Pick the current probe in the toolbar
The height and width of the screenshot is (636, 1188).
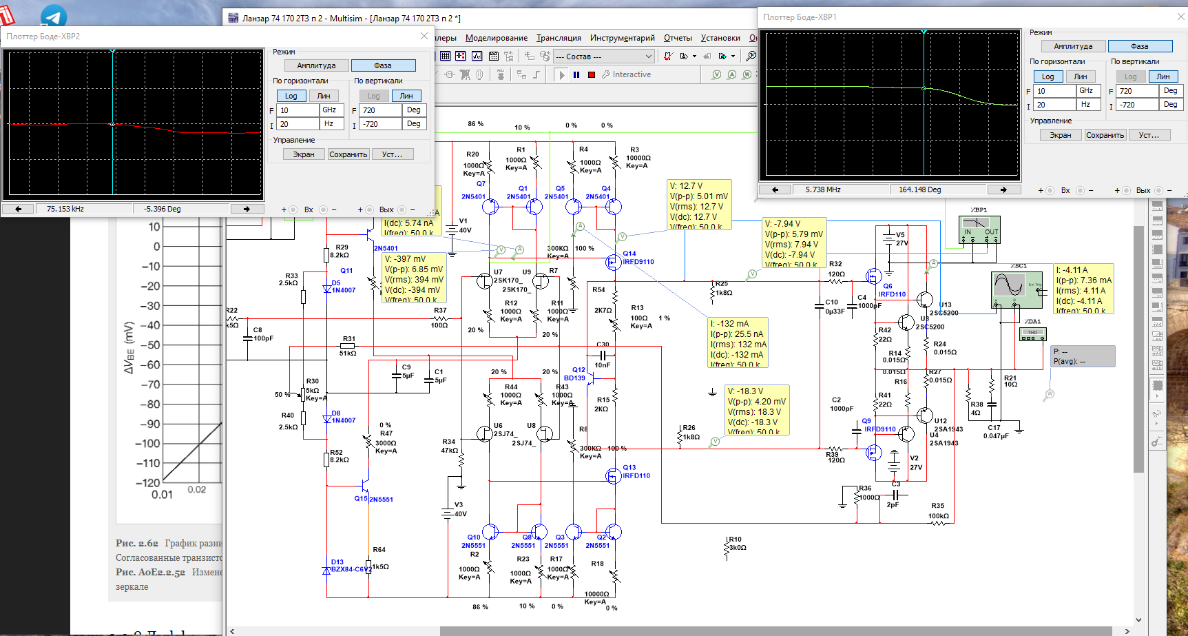(x=732, y=74)
